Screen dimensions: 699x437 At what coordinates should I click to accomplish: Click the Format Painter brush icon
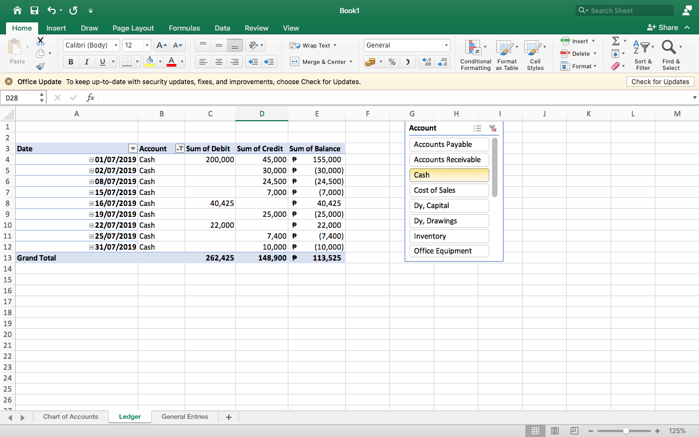(x=40, y=66)
